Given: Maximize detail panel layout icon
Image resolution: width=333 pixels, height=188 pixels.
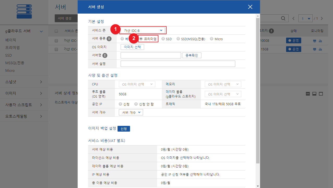Looking at the screenshot, I should 321,94.
